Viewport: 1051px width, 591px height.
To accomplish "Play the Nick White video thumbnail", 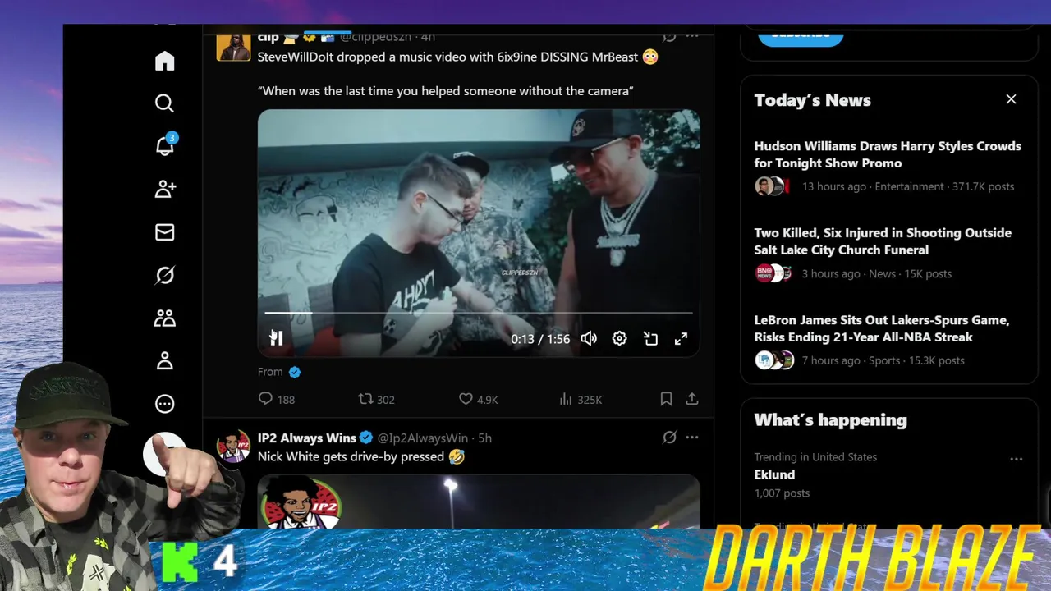I will click(x=479, y=502).
